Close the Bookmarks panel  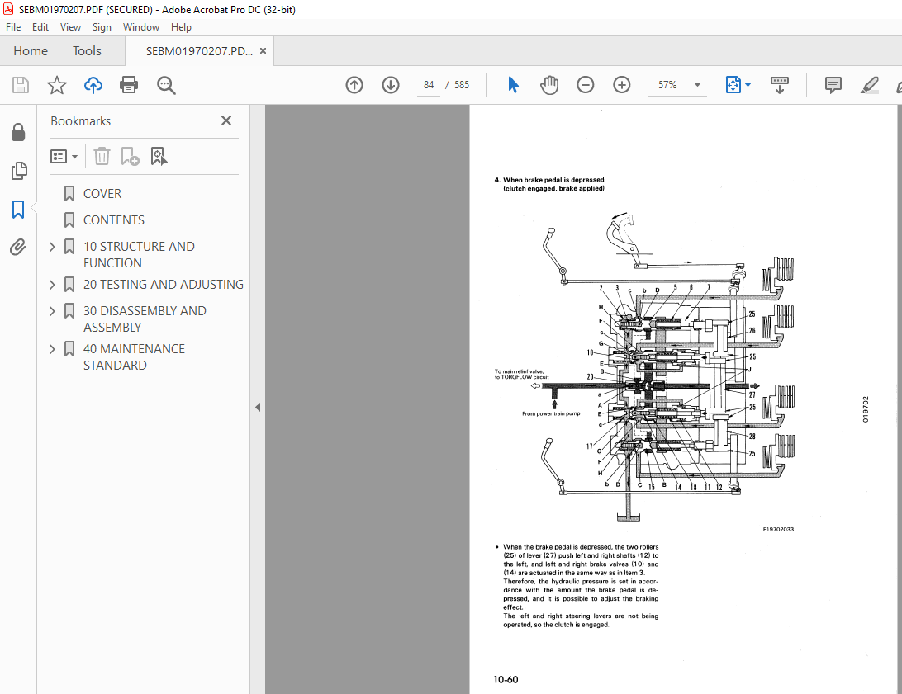[226, 120]
